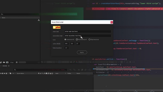
Task: Click the TrkMat column header
Action: (x=69, y=73)
